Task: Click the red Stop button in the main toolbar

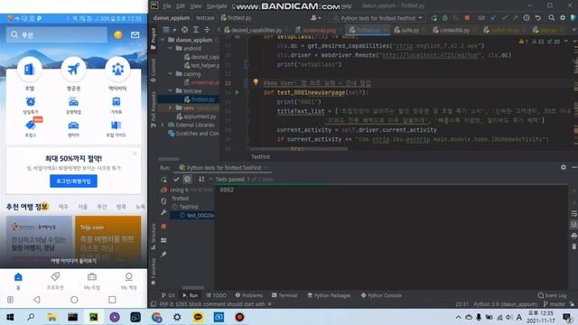Action: tap(467, 18)
